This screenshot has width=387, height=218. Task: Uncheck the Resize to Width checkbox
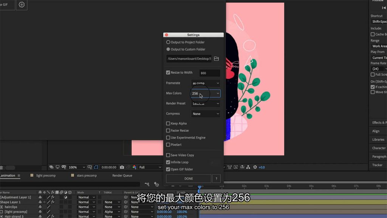tap(168, 73)
